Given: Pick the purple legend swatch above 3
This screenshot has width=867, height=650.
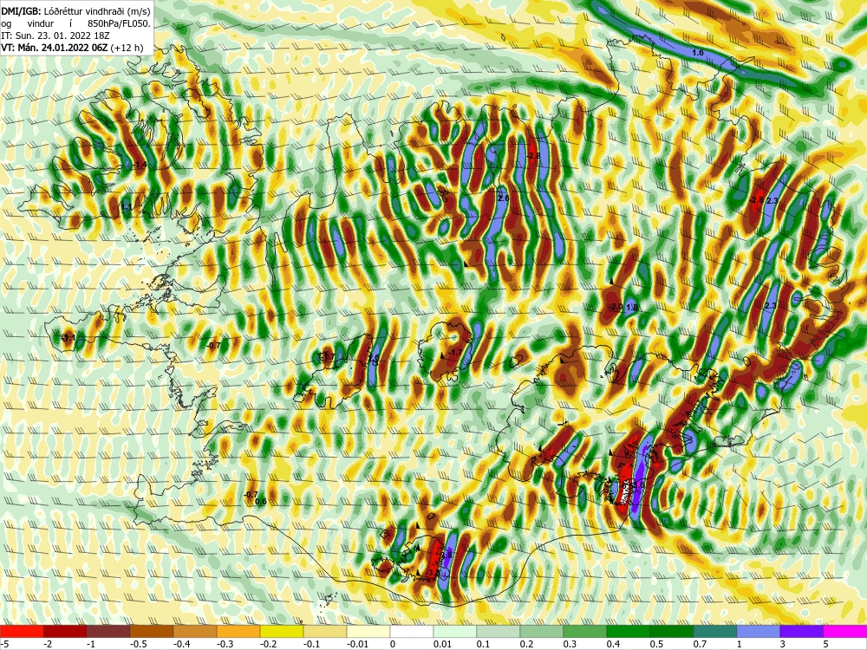Looking at the screenshot, I should pos(802,631).
